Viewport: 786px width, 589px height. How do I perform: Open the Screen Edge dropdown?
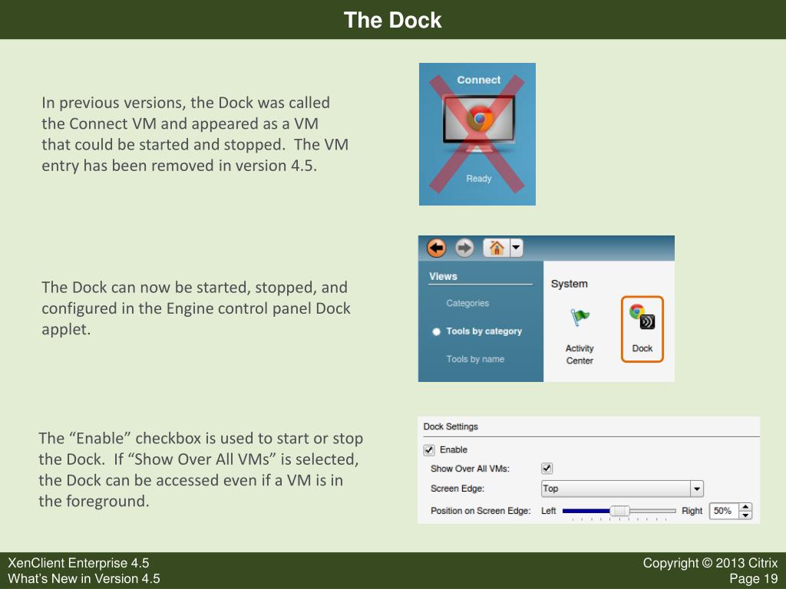point(622,489)
